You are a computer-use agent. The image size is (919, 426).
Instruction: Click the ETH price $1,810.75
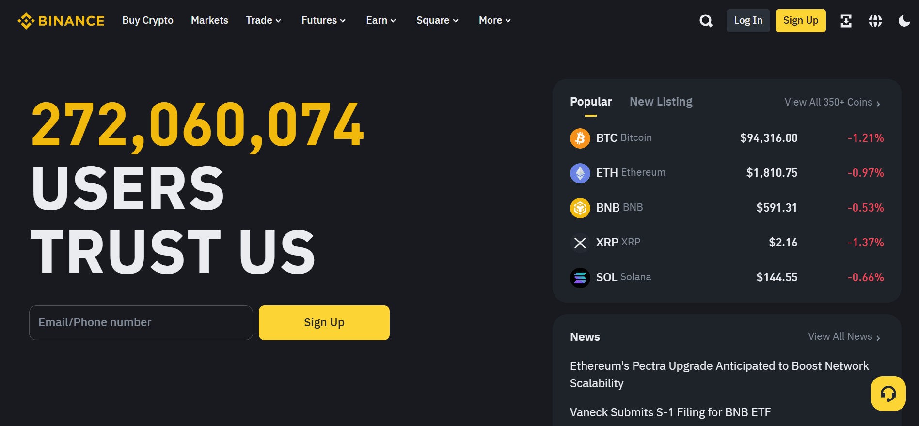772,173
